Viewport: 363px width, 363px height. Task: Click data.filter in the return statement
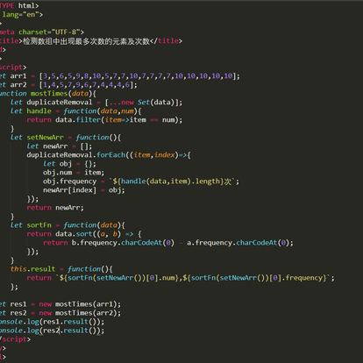click(x=78, y=120)
